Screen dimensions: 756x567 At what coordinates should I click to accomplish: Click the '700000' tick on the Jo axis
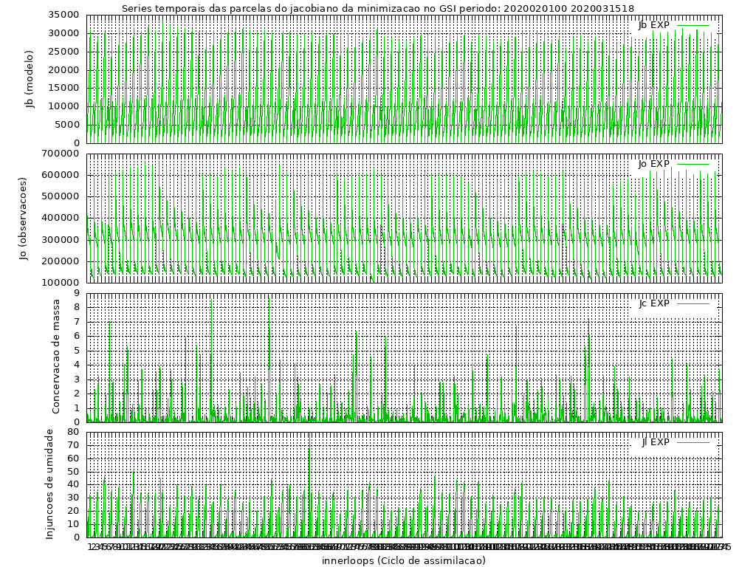coord(61,154)
